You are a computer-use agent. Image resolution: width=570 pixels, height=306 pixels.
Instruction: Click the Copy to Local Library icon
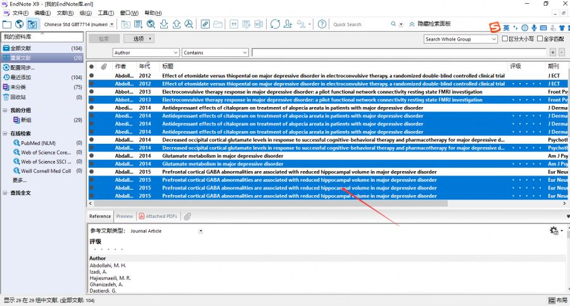pyautogui.click(x=126, y=24)
